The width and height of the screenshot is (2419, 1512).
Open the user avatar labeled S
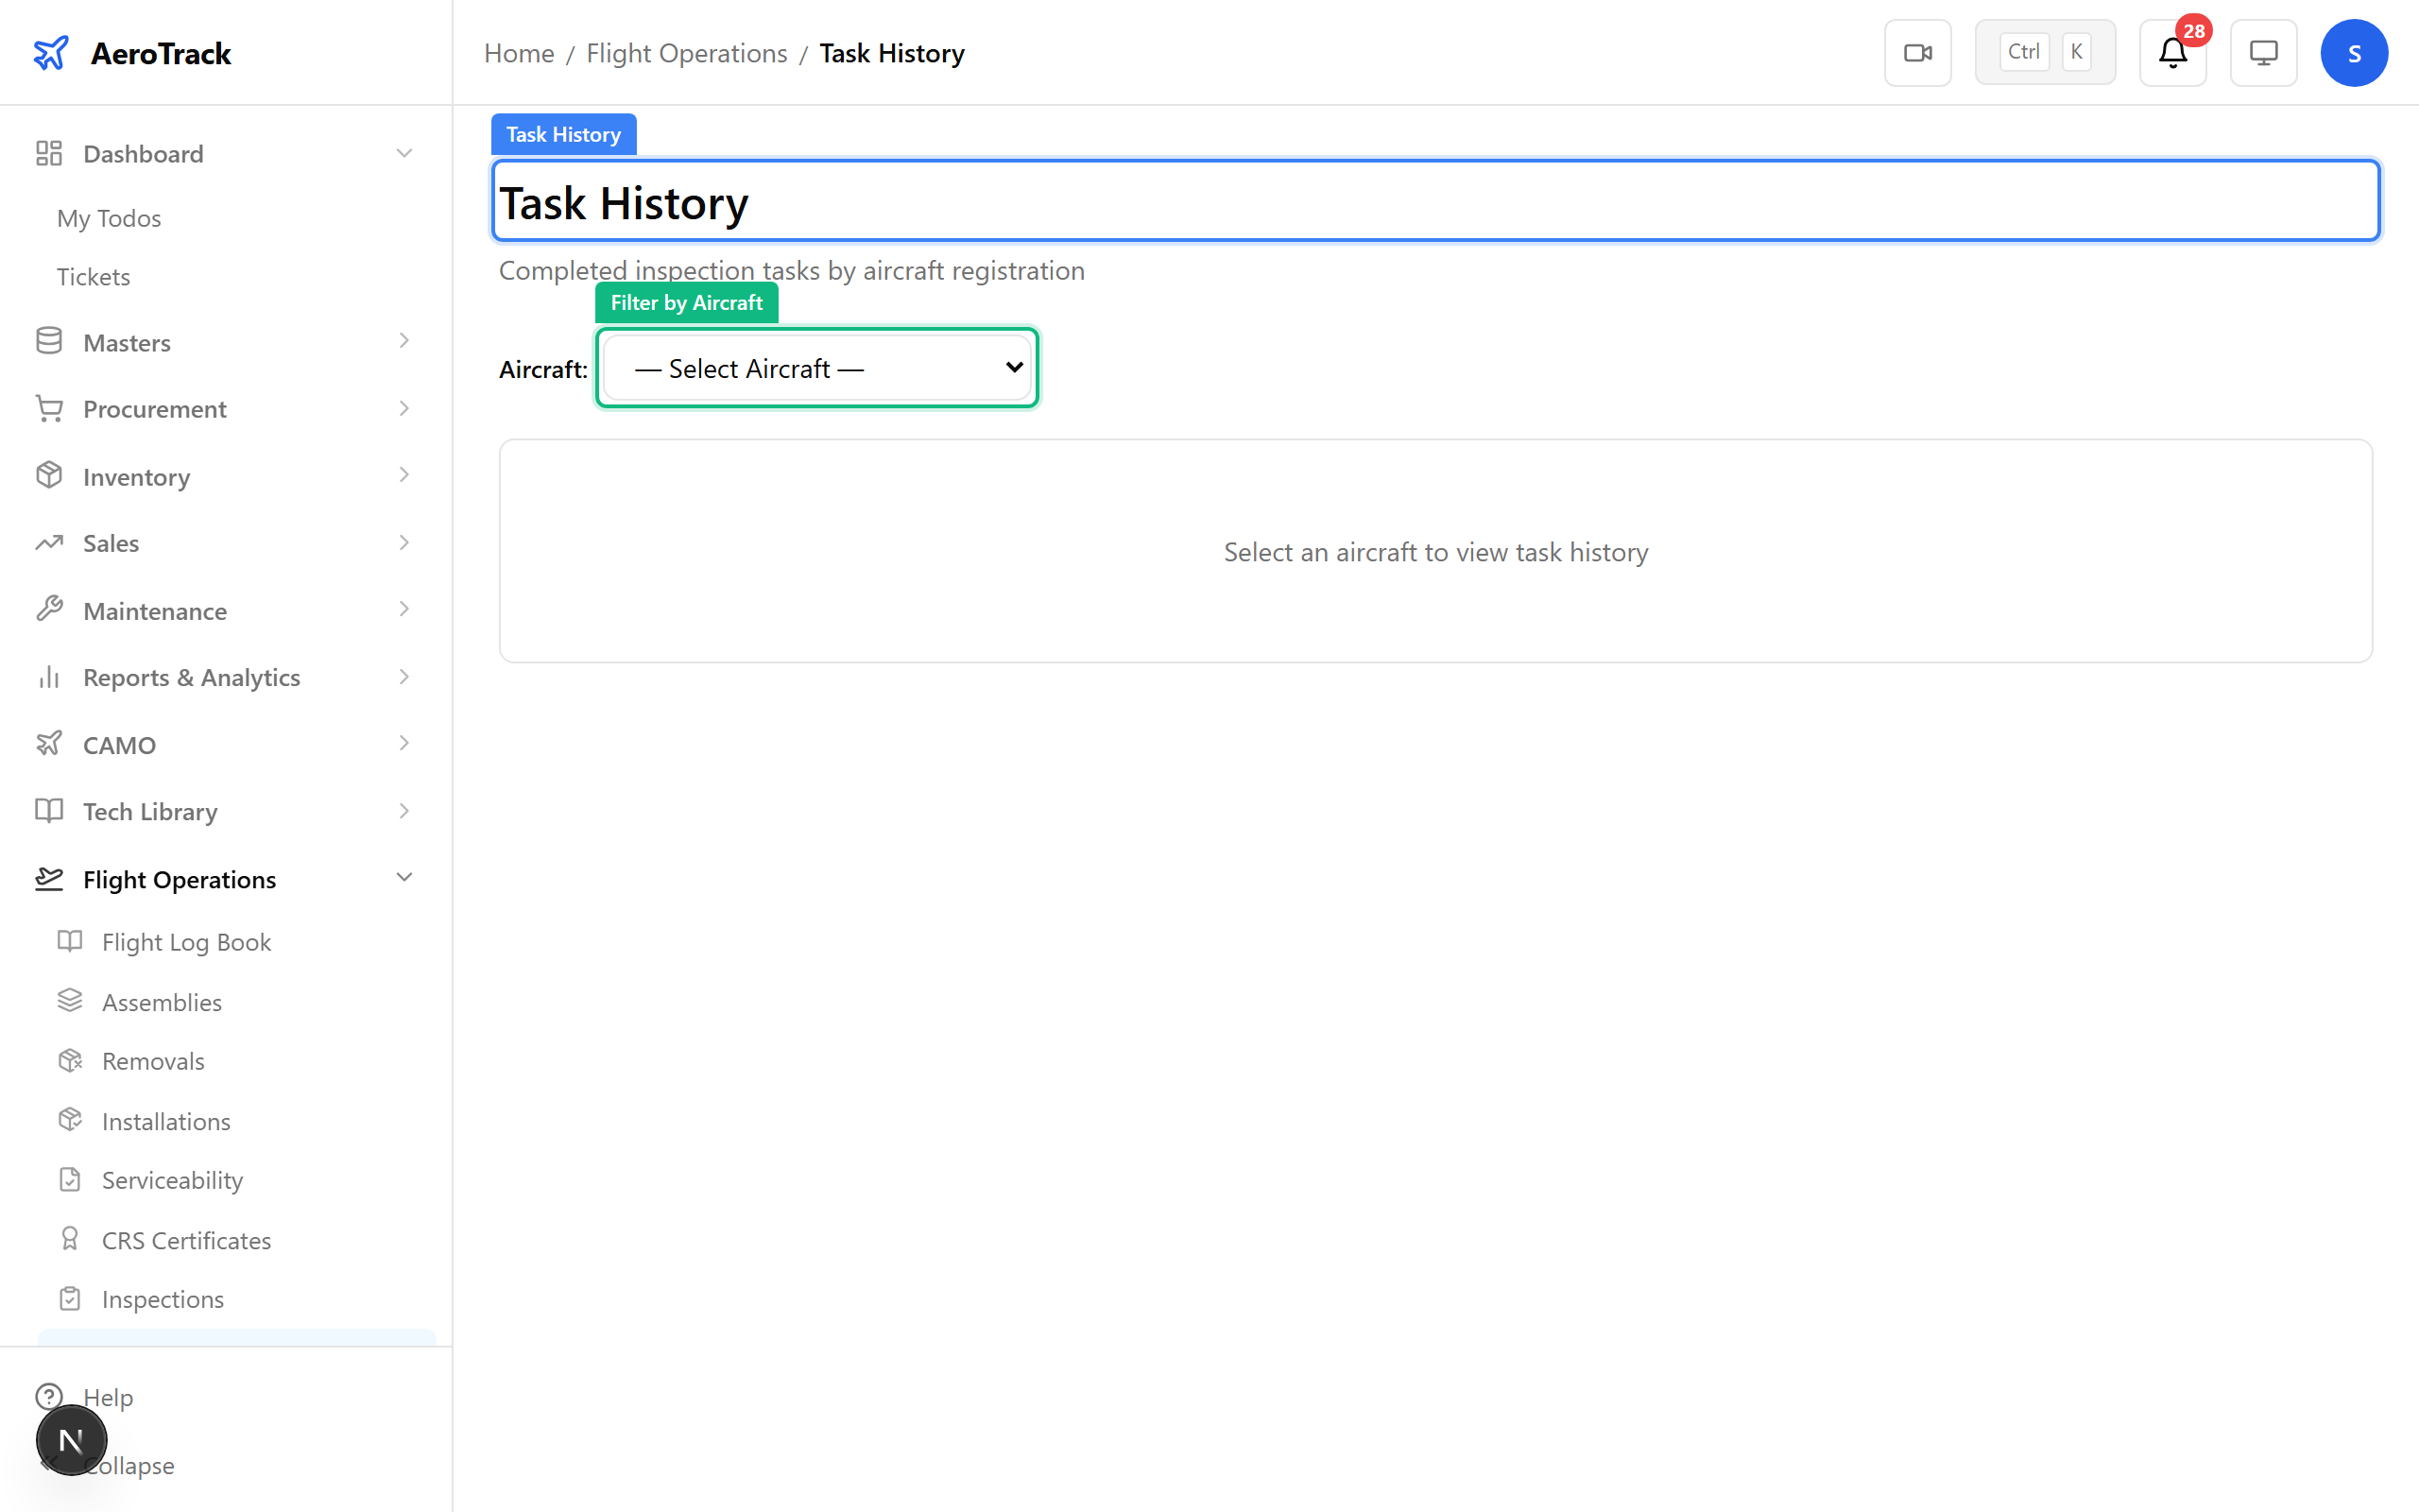coord(2354,52)
